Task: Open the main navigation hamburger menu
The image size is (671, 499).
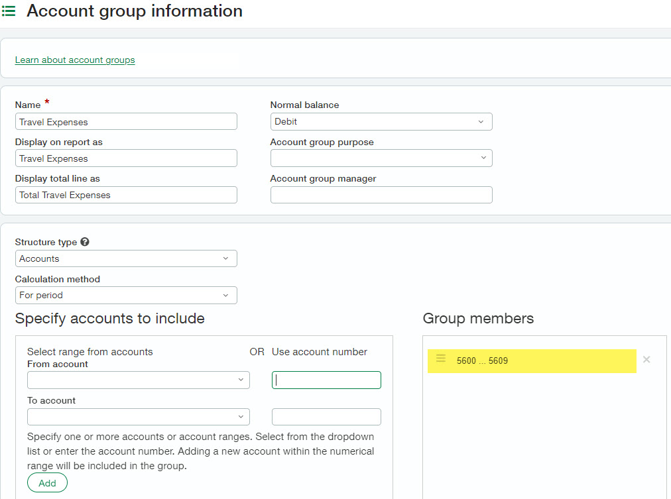Action: point(9,12)
